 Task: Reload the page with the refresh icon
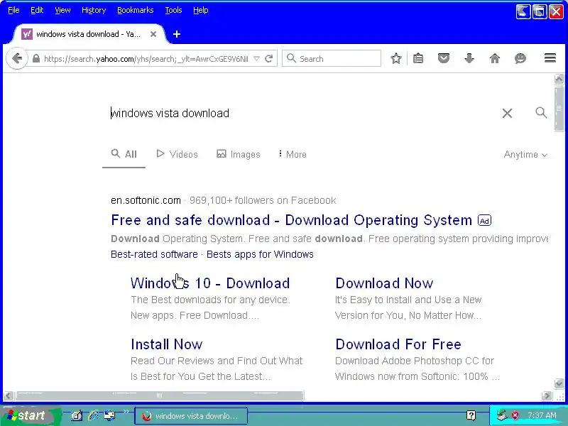[x=269, y=58]
